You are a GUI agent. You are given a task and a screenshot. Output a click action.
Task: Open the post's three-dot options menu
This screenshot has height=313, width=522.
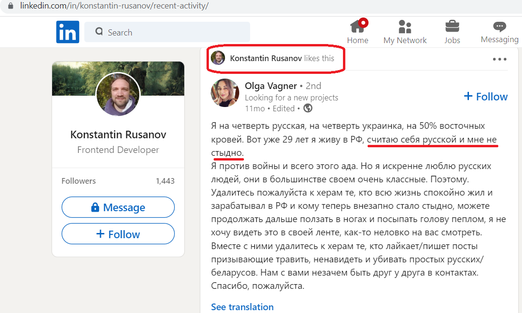[500, 59]
